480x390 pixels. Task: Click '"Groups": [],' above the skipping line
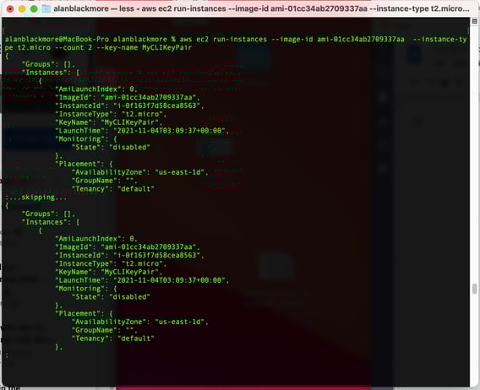pyautogui.click(x=48, y=64)
